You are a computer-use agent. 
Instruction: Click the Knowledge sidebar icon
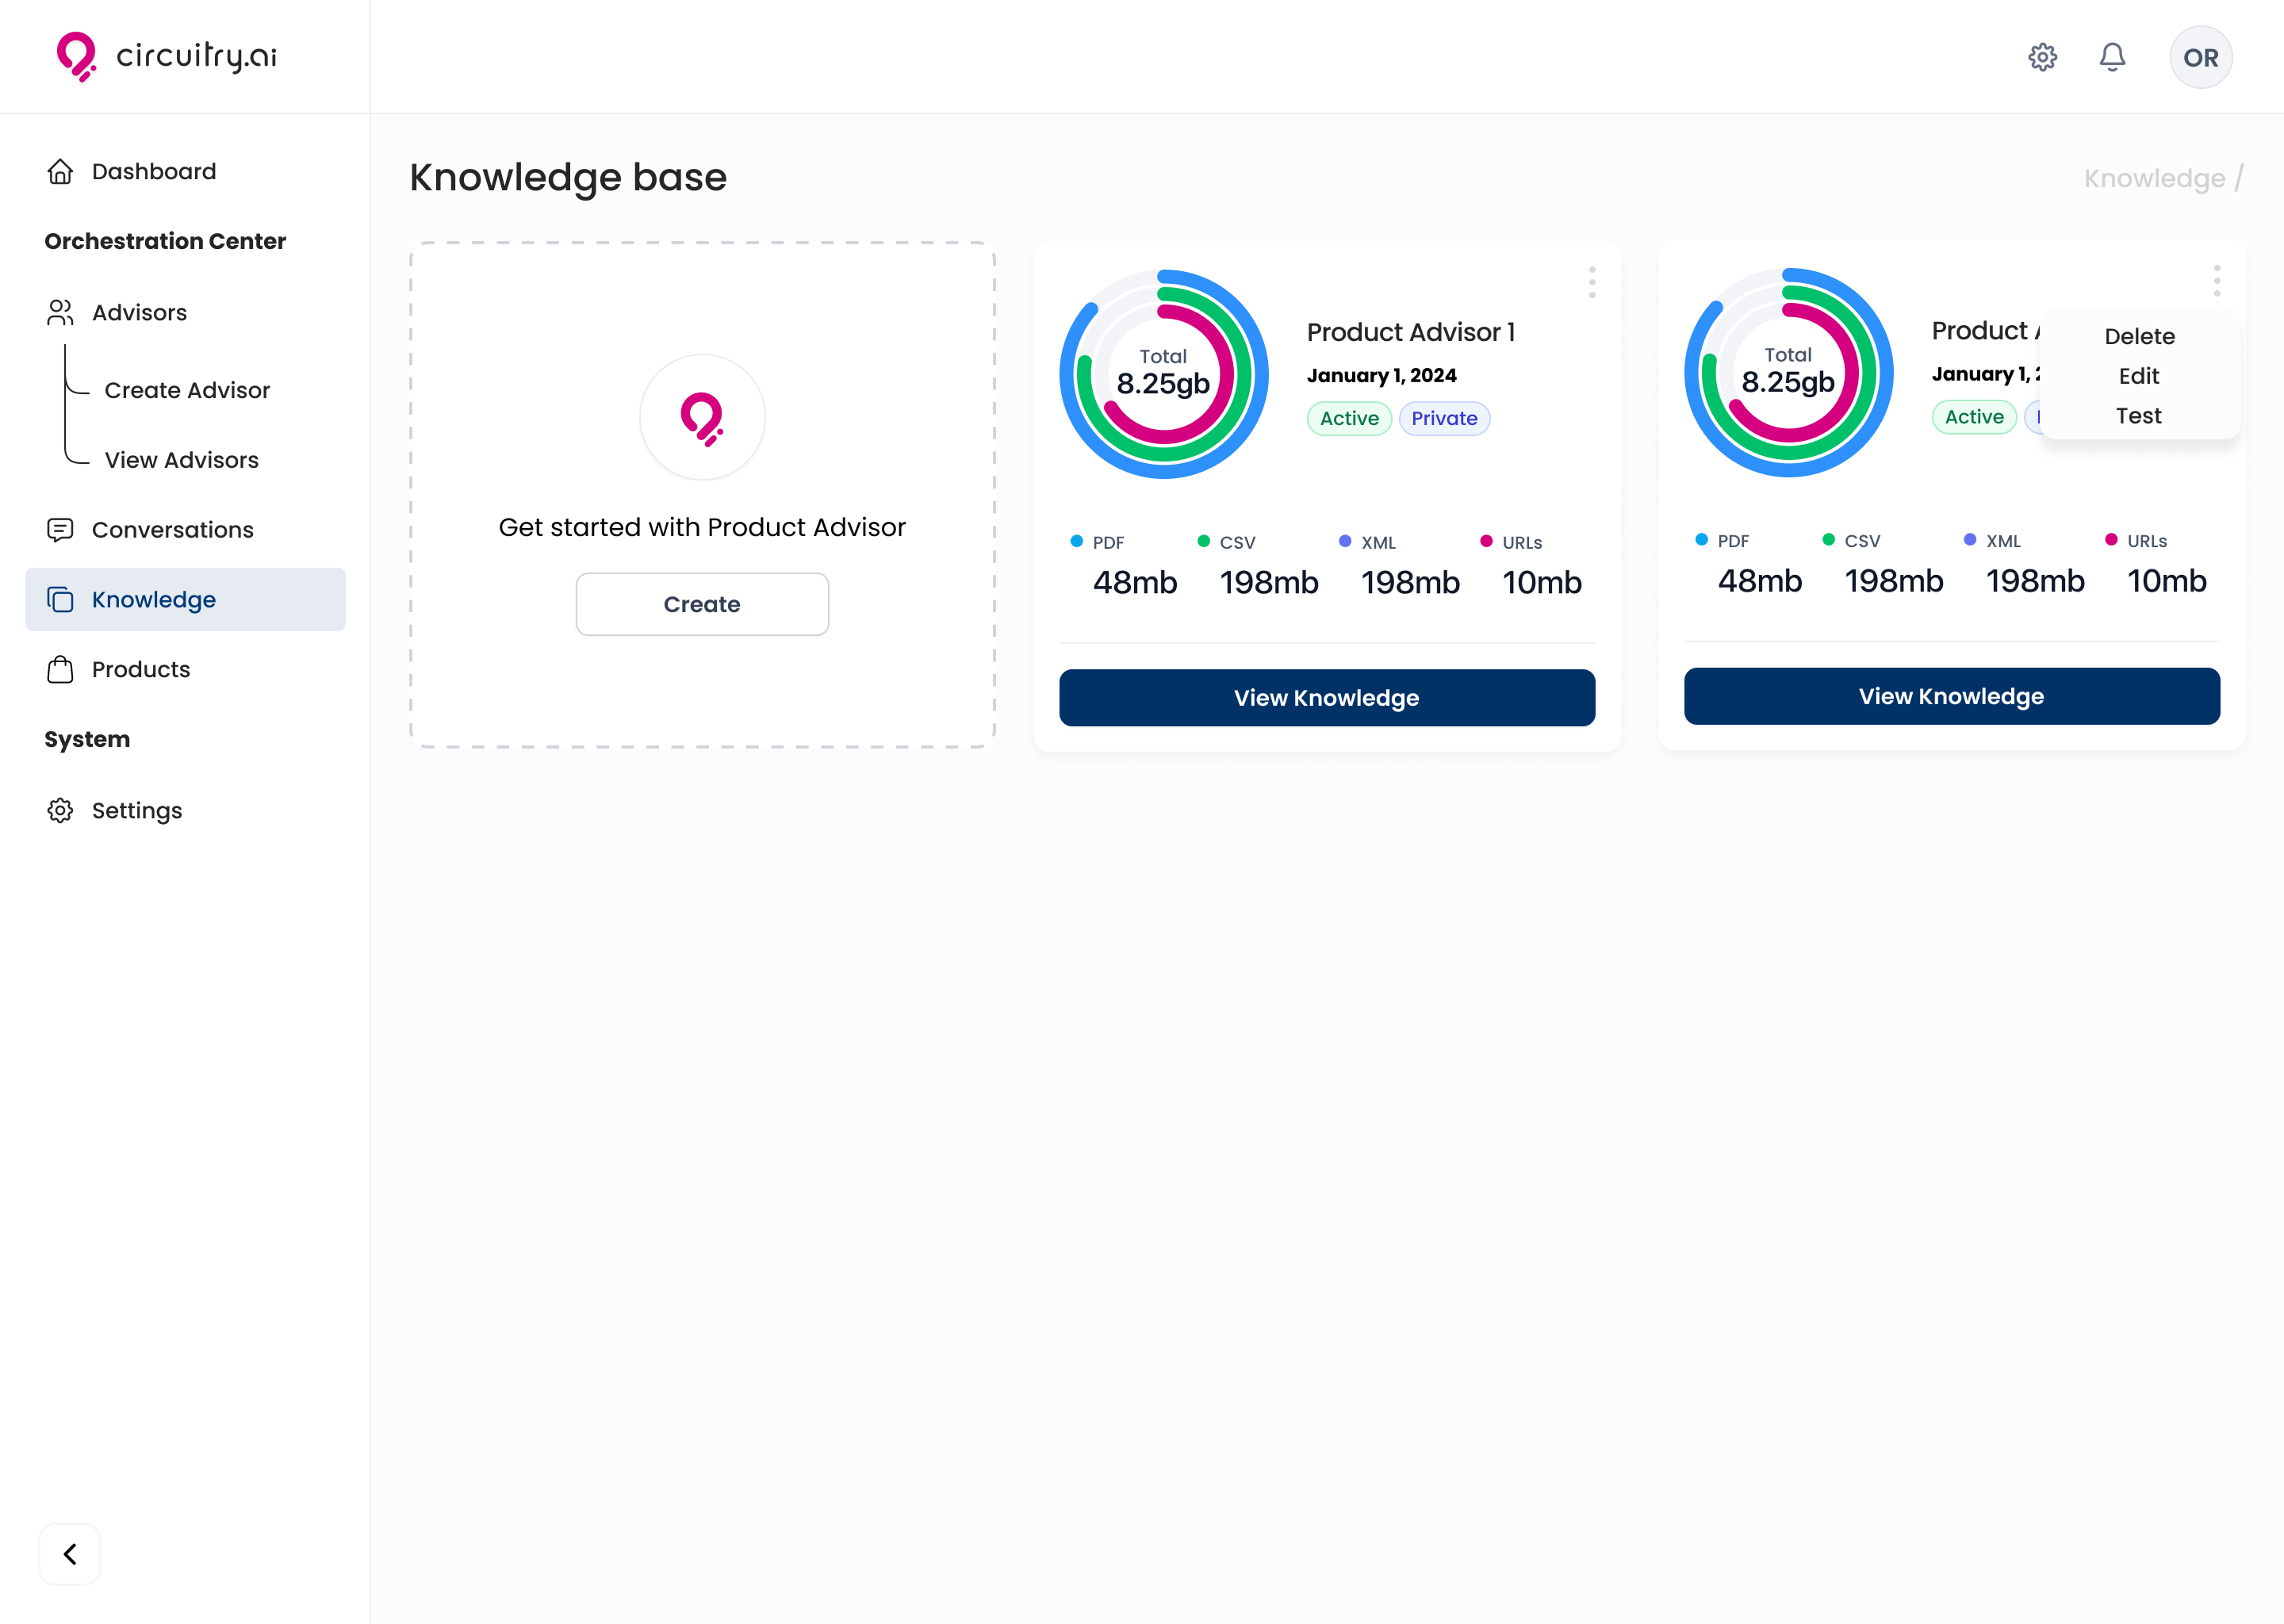click(x=60, y=599)
